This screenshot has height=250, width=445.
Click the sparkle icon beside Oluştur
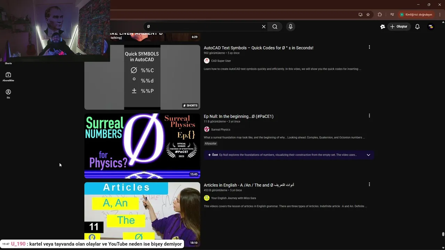[x=383, y=27]
